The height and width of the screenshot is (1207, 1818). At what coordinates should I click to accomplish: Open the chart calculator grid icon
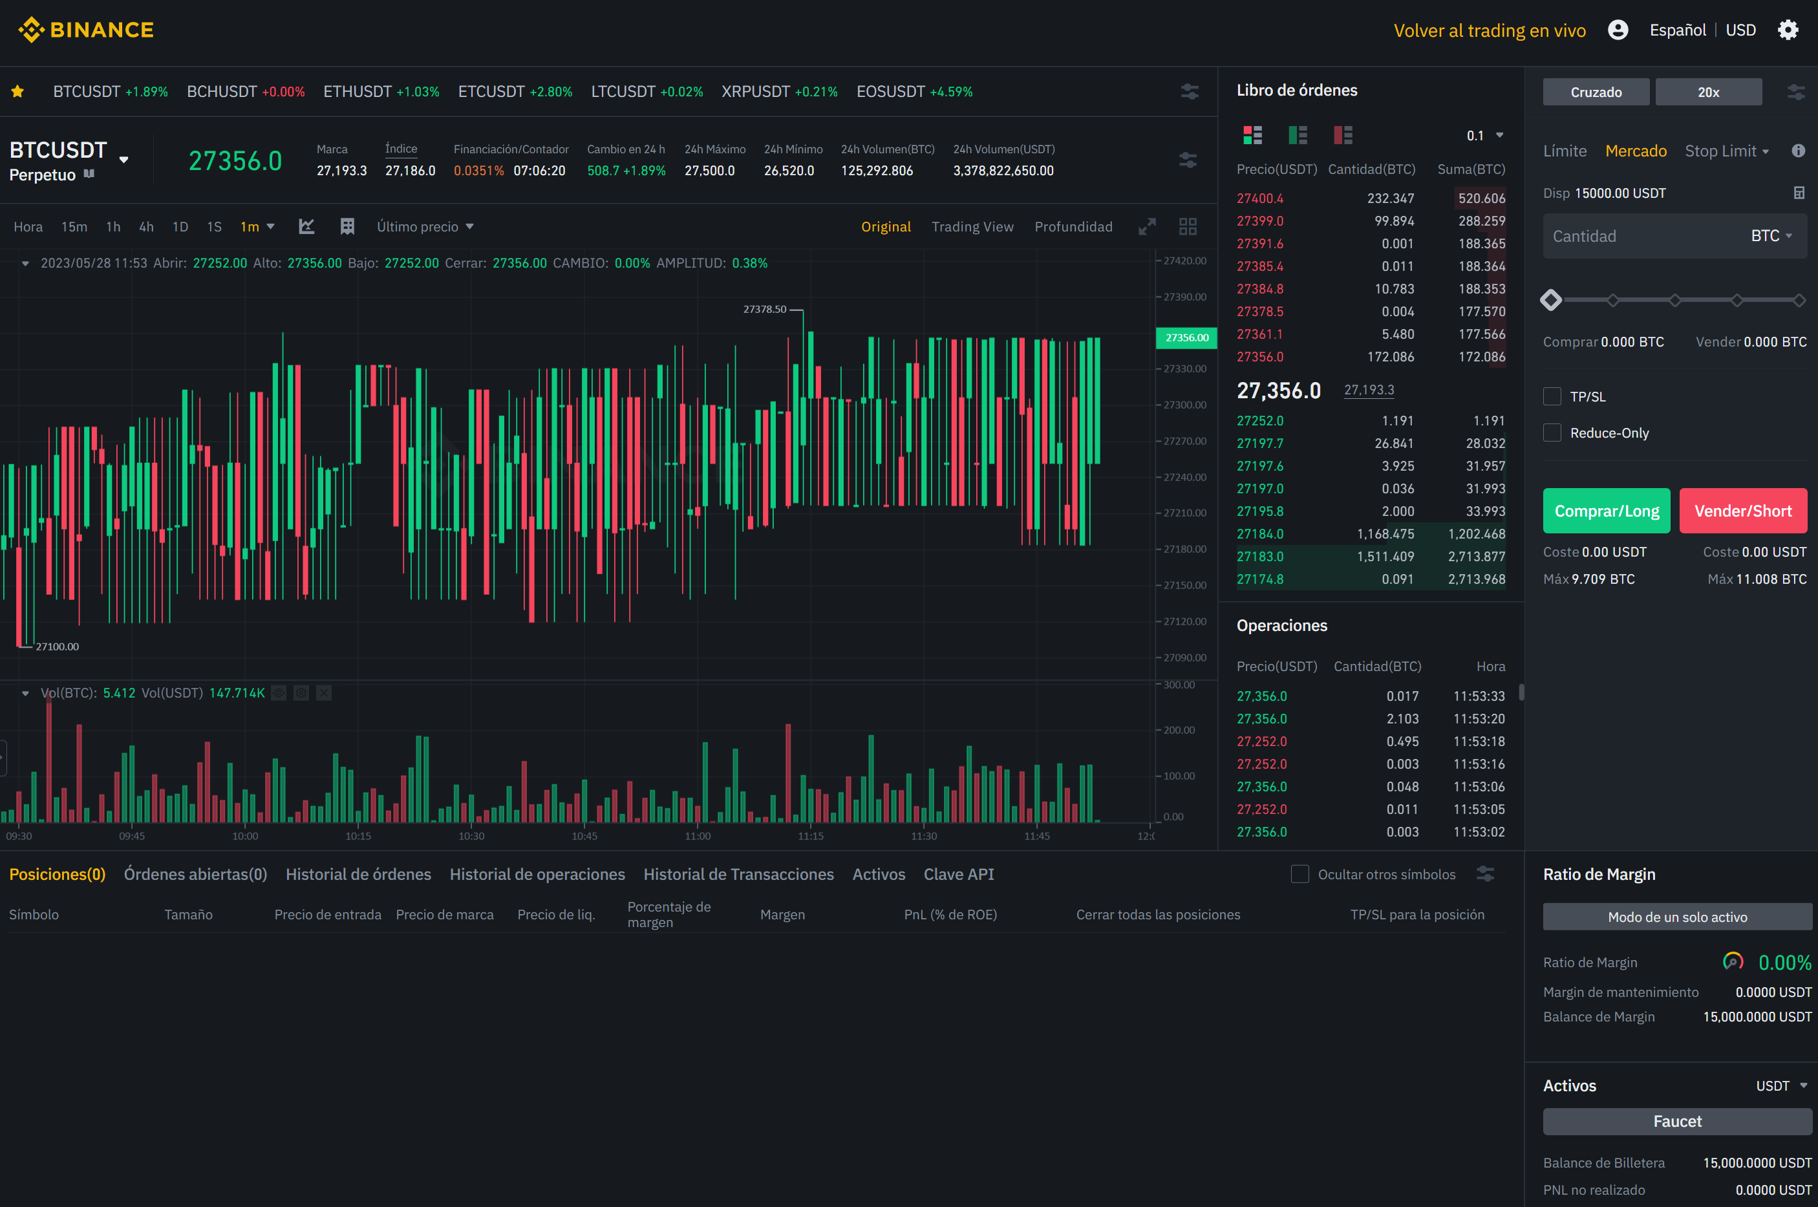coord(347,226)
